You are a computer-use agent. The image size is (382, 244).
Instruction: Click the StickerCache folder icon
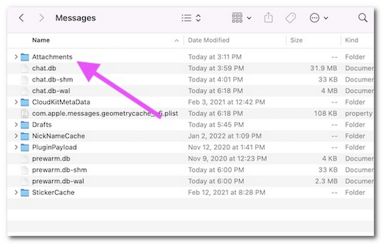25,192
